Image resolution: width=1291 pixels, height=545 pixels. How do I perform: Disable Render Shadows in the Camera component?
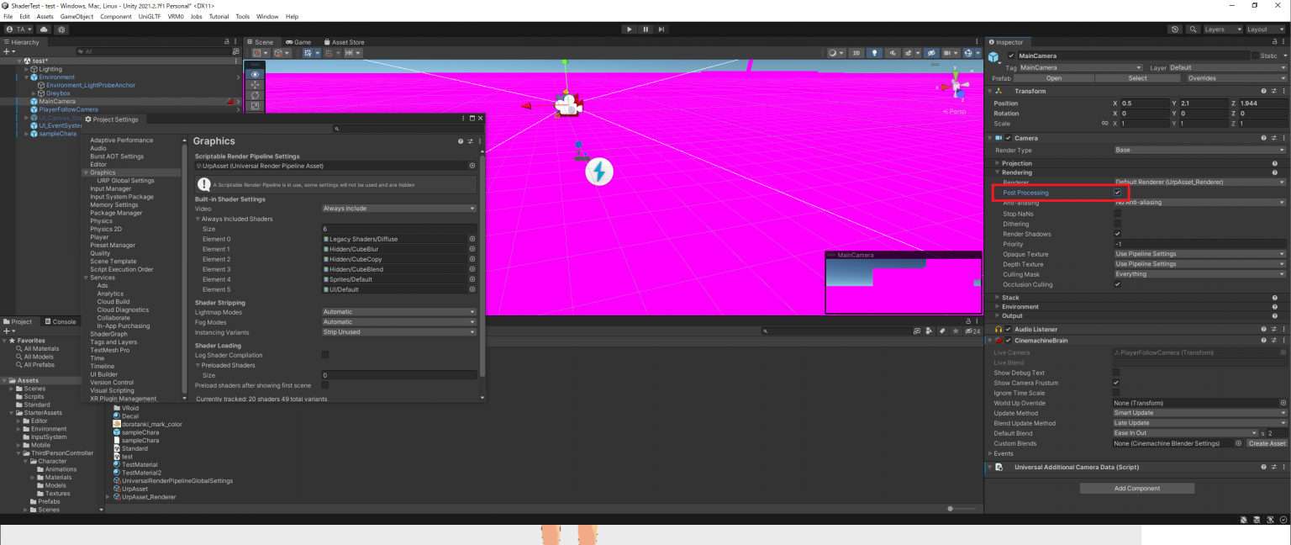(1118, 234)
